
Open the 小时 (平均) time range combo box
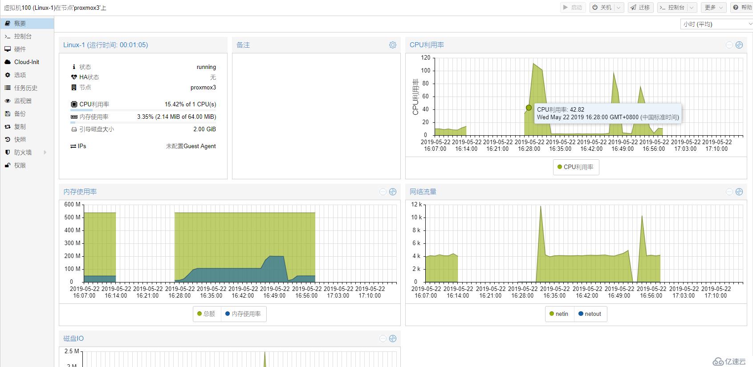coord(716,24)
